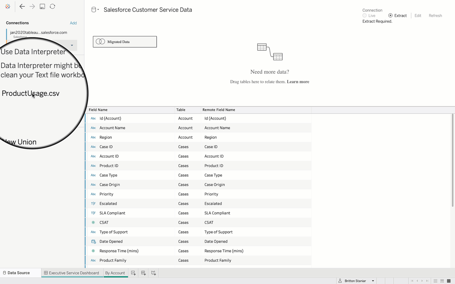Click the number icon for Response Time (mins)
The image size is (455, 284).
(x=93, y=251)
